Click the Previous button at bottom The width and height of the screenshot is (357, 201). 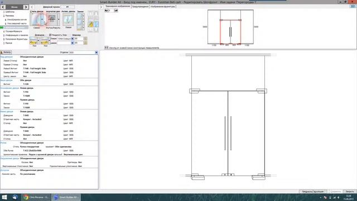click(x=306, y=192)
